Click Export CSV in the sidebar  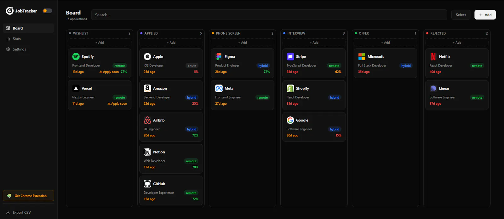(x=29, y=212)
